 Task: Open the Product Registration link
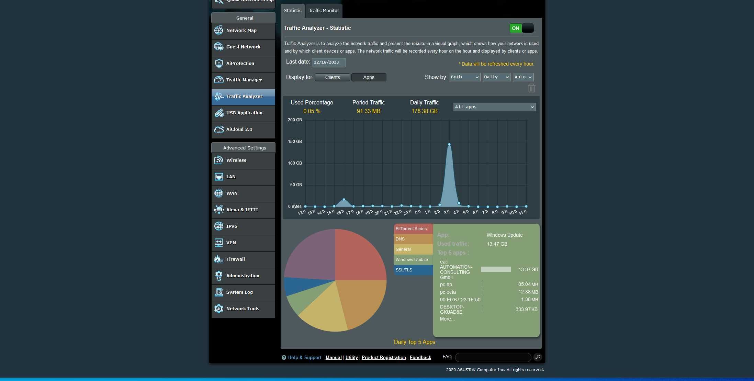(x=384, y=357)
